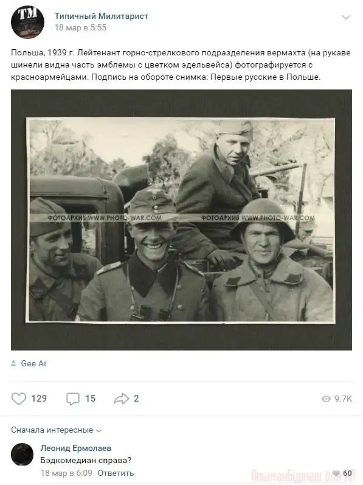
Task: Click the eye views counter icon
Action: pos(326,399)
